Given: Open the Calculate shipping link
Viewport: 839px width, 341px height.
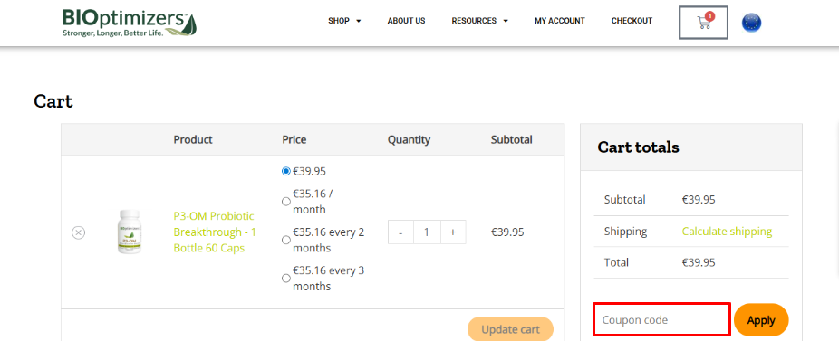Looking at the screenshot, I should [727, 232].
